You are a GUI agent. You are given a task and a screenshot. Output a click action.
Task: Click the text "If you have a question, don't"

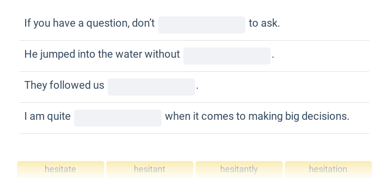(x=89, y=23)
